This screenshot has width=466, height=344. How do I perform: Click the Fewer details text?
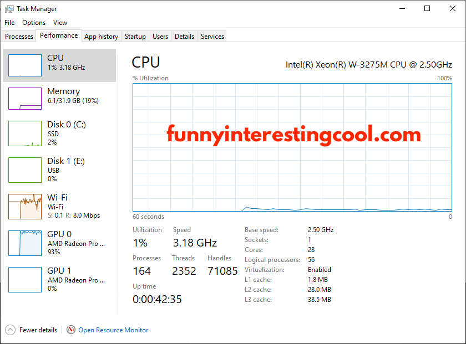click(x=38, y=330)
